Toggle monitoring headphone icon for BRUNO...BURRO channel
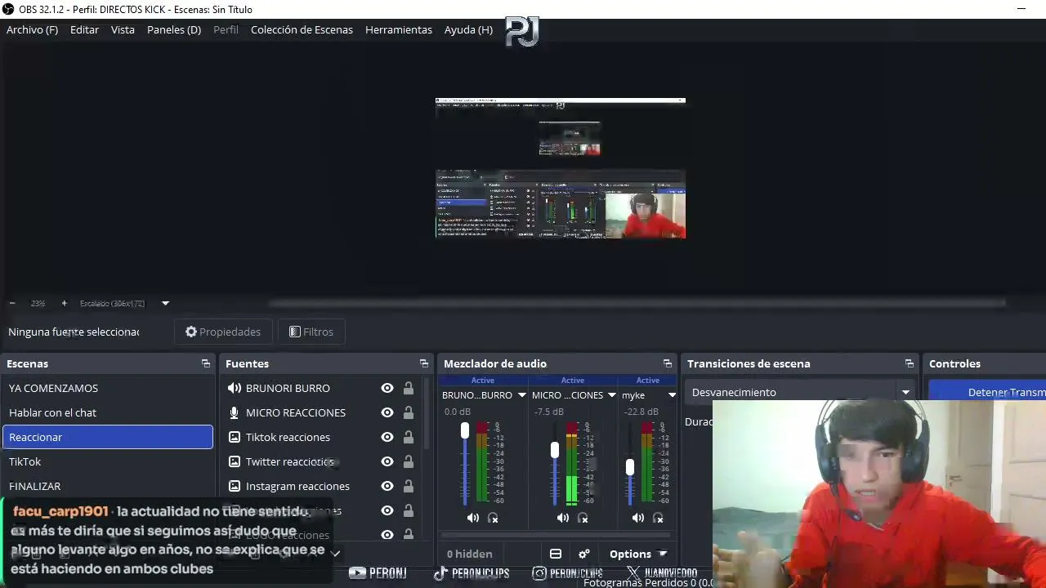The width and height of the screenshot is (1046, 588). 493,518
